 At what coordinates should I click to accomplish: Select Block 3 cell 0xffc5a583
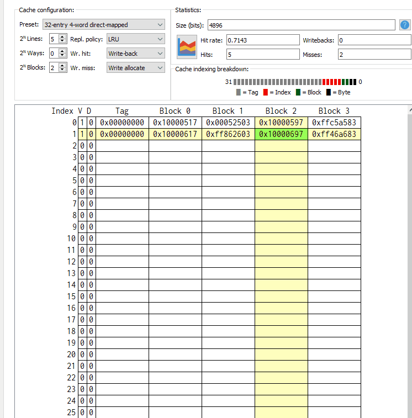point(334,123)
